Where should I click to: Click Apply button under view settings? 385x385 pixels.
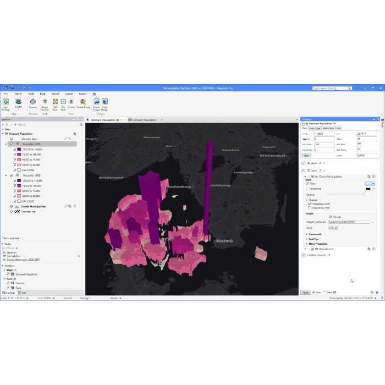[306, 156]
